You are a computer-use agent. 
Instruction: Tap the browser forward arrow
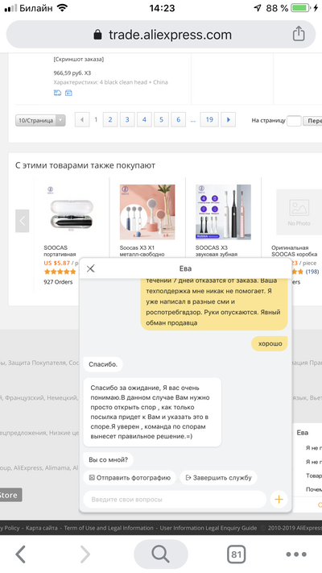(x=85, y=554)
